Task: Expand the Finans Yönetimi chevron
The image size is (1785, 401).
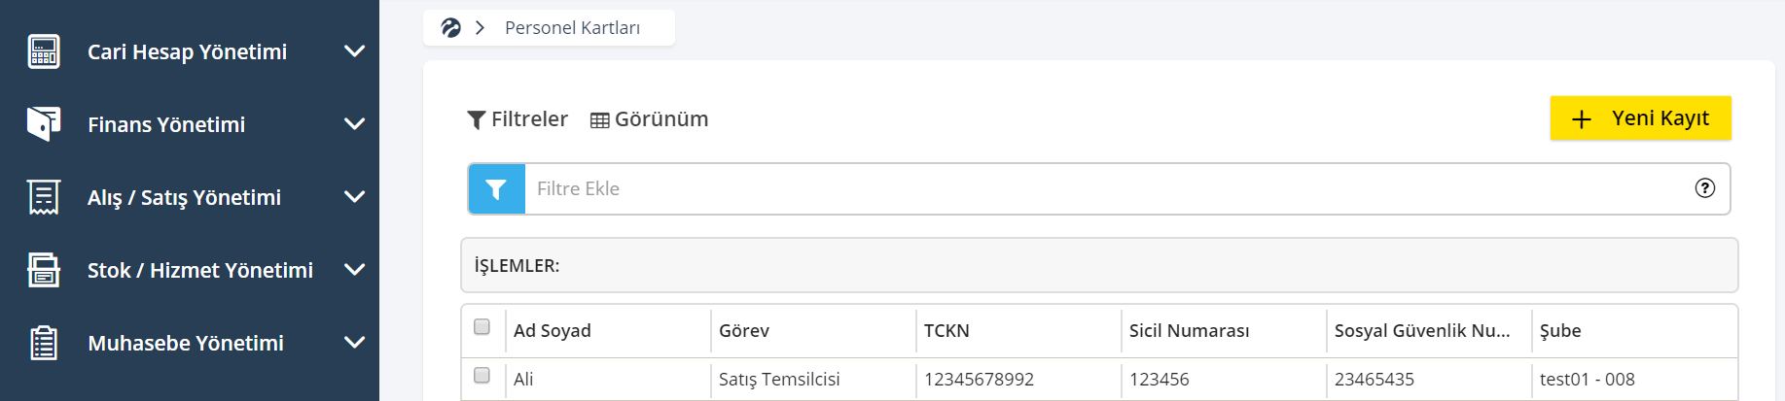Action: click(355, 124)
